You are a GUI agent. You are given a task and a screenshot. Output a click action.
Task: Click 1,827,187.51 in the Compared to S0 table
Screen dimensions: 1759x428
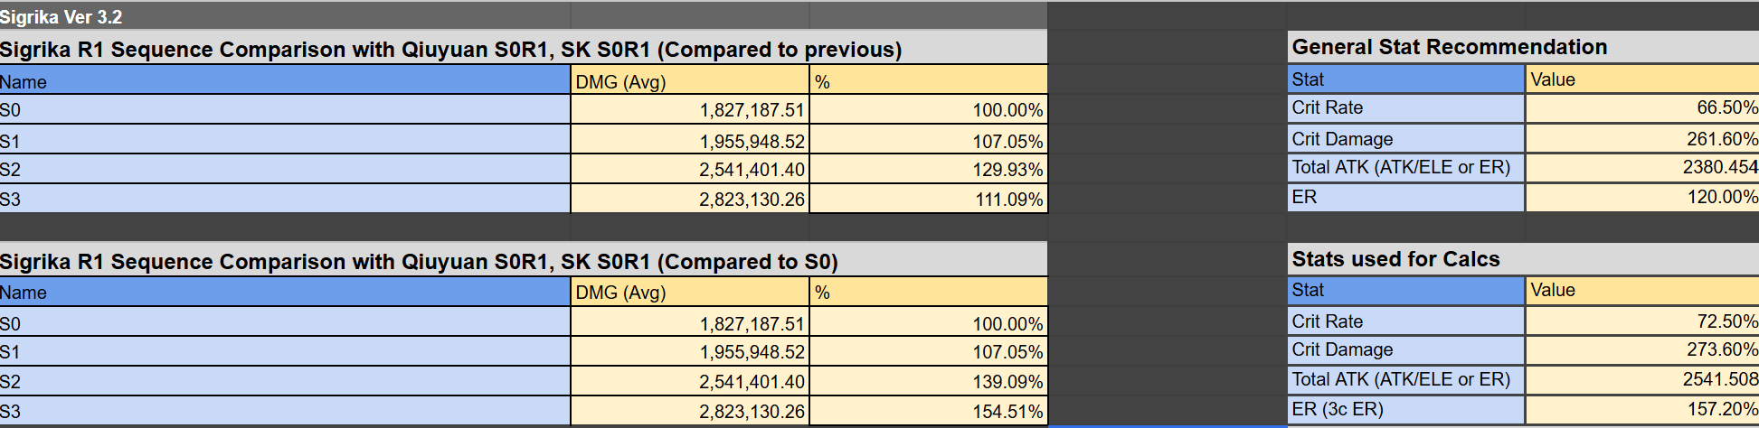click(690, 322)
